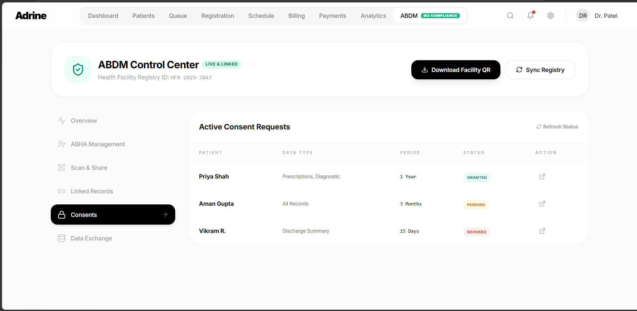
Task: Open Scan & Share via its QR icon
Action: [62, 167]
